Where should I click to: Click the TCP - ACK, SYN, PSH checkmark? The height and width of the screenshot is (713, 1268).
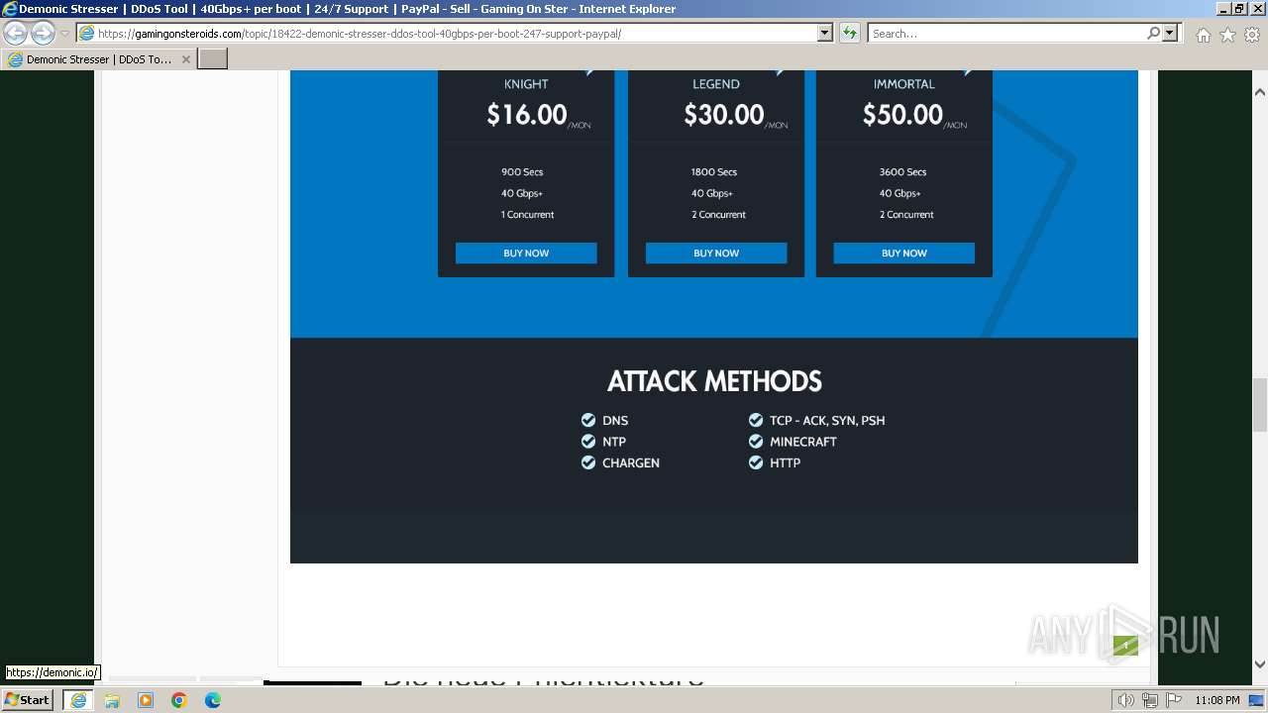click(x=756, y=420)
